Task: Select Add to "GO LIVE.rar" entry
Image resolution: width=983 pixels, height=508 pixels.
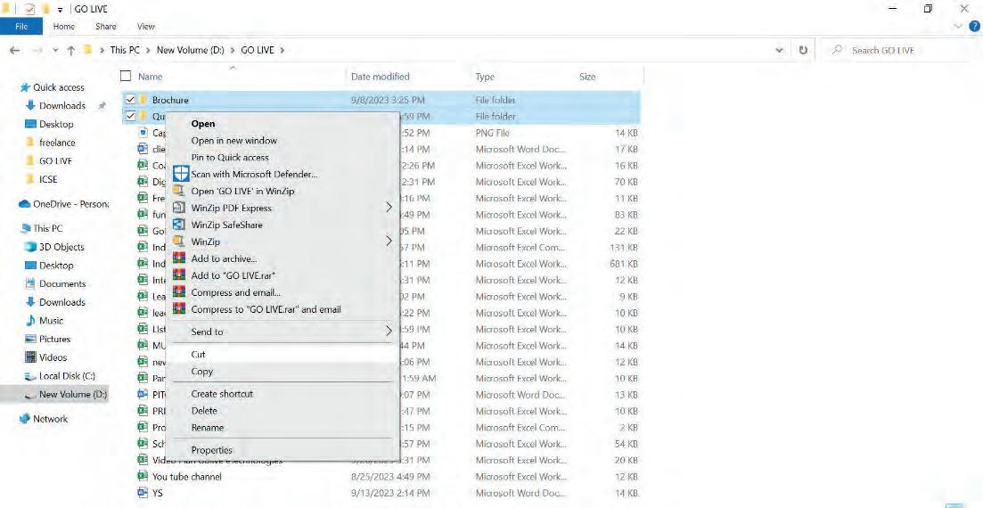Action: 233,275
